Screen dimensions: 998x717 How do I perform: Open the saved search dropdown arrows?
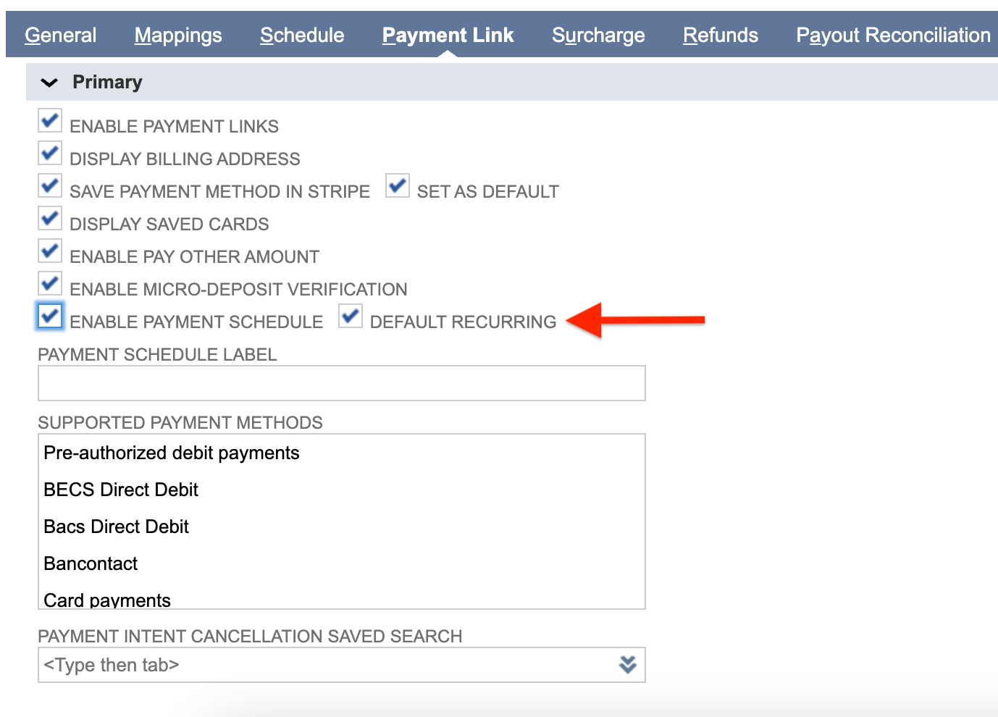tap(627, 664)
